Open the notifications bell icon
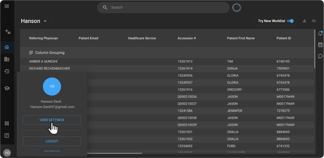 click(320, 33)
